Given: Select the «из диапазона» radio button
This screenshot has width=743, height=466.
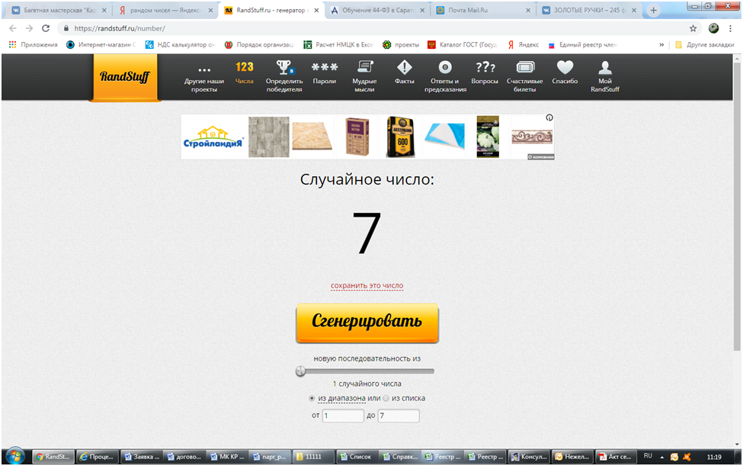Looking at the screenshot, I should point(312,398).
